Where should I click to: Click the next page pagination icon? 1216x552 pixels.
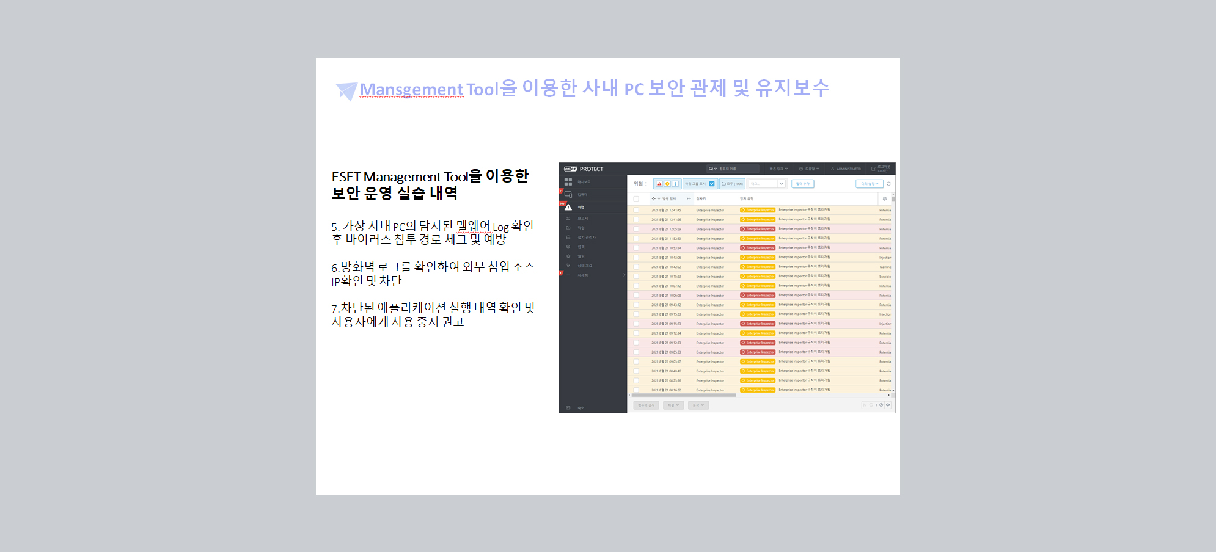coord(881,405)
